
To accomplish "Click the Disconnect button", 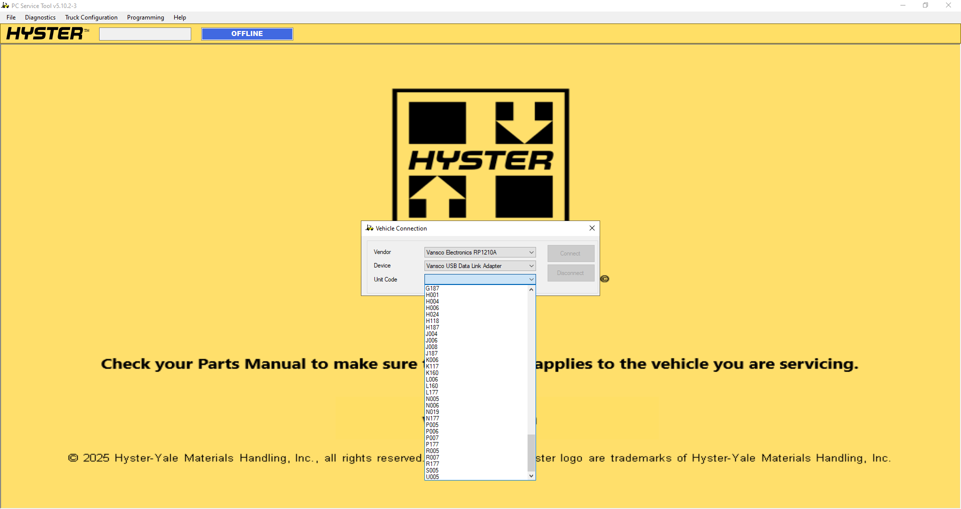I will [x=571, y=273].
